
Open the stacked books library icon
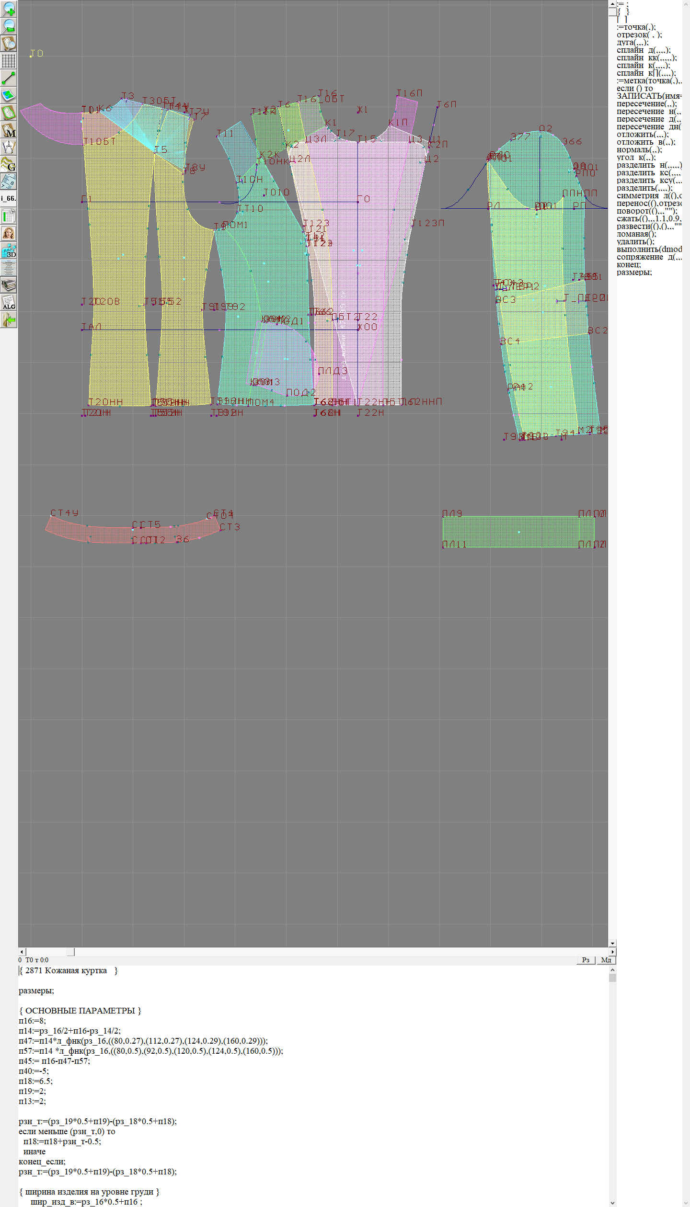coord(9,285)
